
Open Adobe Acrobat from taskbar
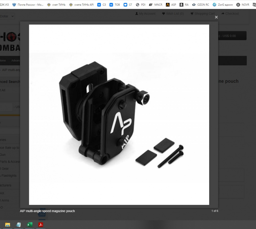pos(41,225)
